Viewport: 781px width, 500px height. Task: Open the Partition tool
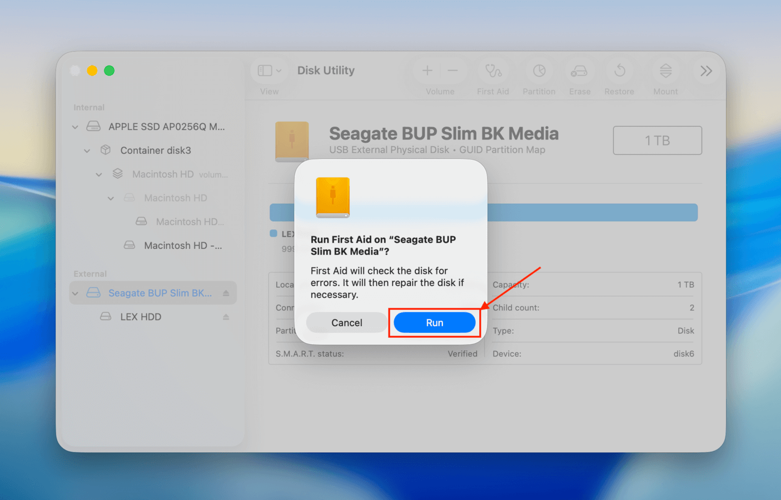539,71
